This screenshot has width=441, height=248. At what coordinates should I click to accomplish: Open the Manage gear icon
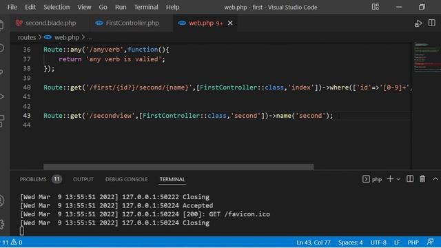(2, 224)
